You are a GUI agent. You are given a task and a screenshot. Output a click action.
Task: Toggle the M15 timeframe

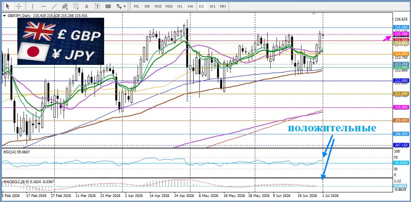click(158, 6)
